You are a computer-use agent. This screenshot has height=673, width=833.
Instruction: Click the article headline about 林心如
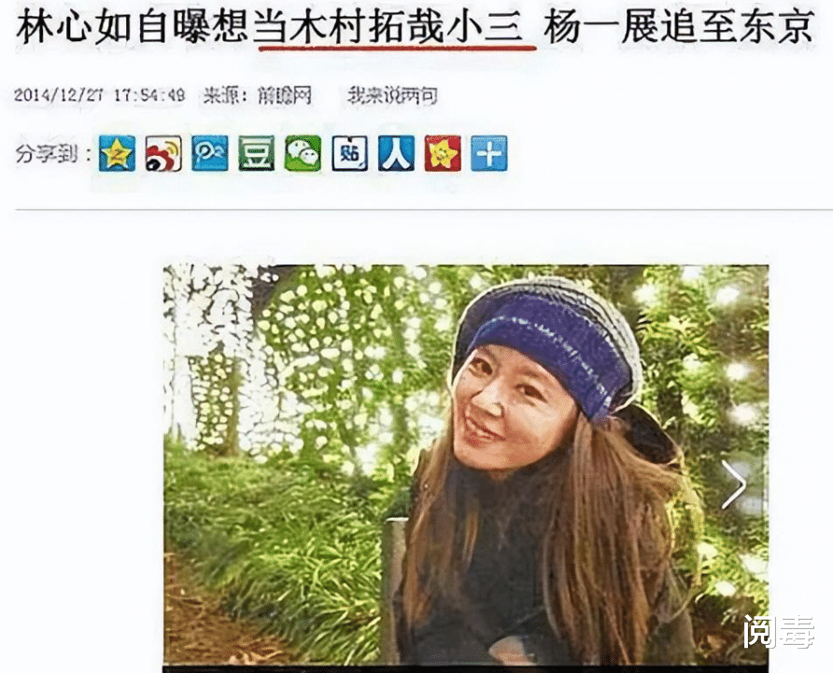pos(415,26)
